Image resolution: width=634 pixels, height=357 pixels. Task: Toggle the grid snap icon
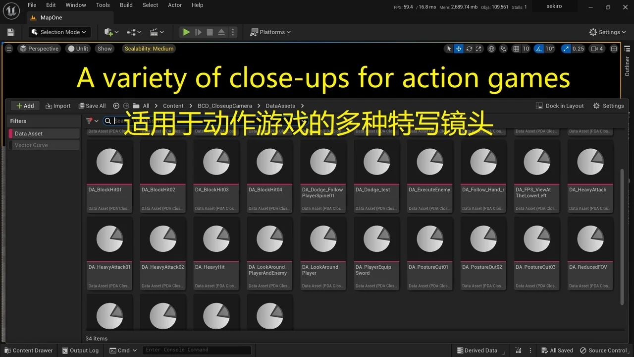pos(516,49)
